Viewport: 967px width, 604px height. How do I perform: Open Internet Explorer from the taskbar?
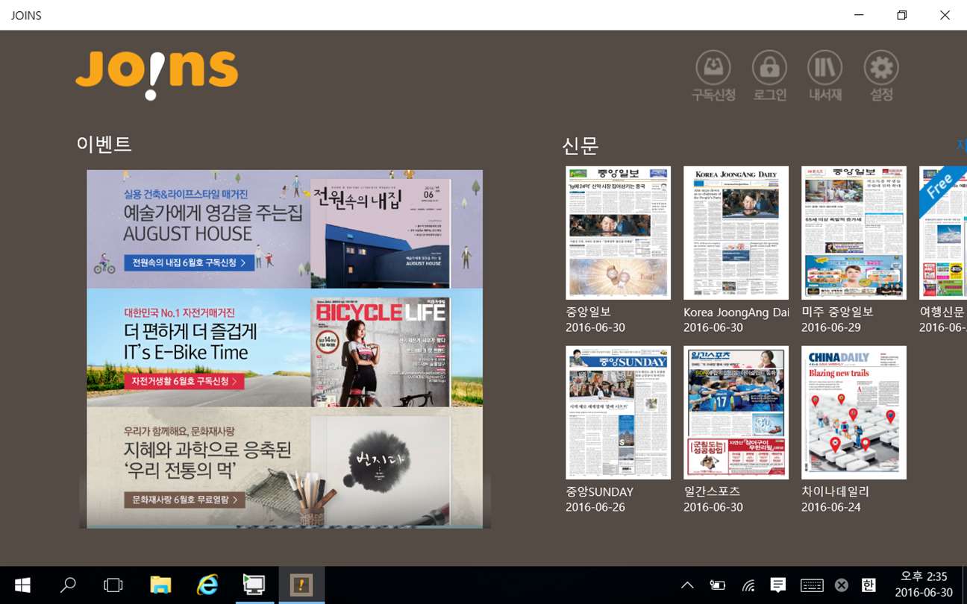tap(207, 585)
